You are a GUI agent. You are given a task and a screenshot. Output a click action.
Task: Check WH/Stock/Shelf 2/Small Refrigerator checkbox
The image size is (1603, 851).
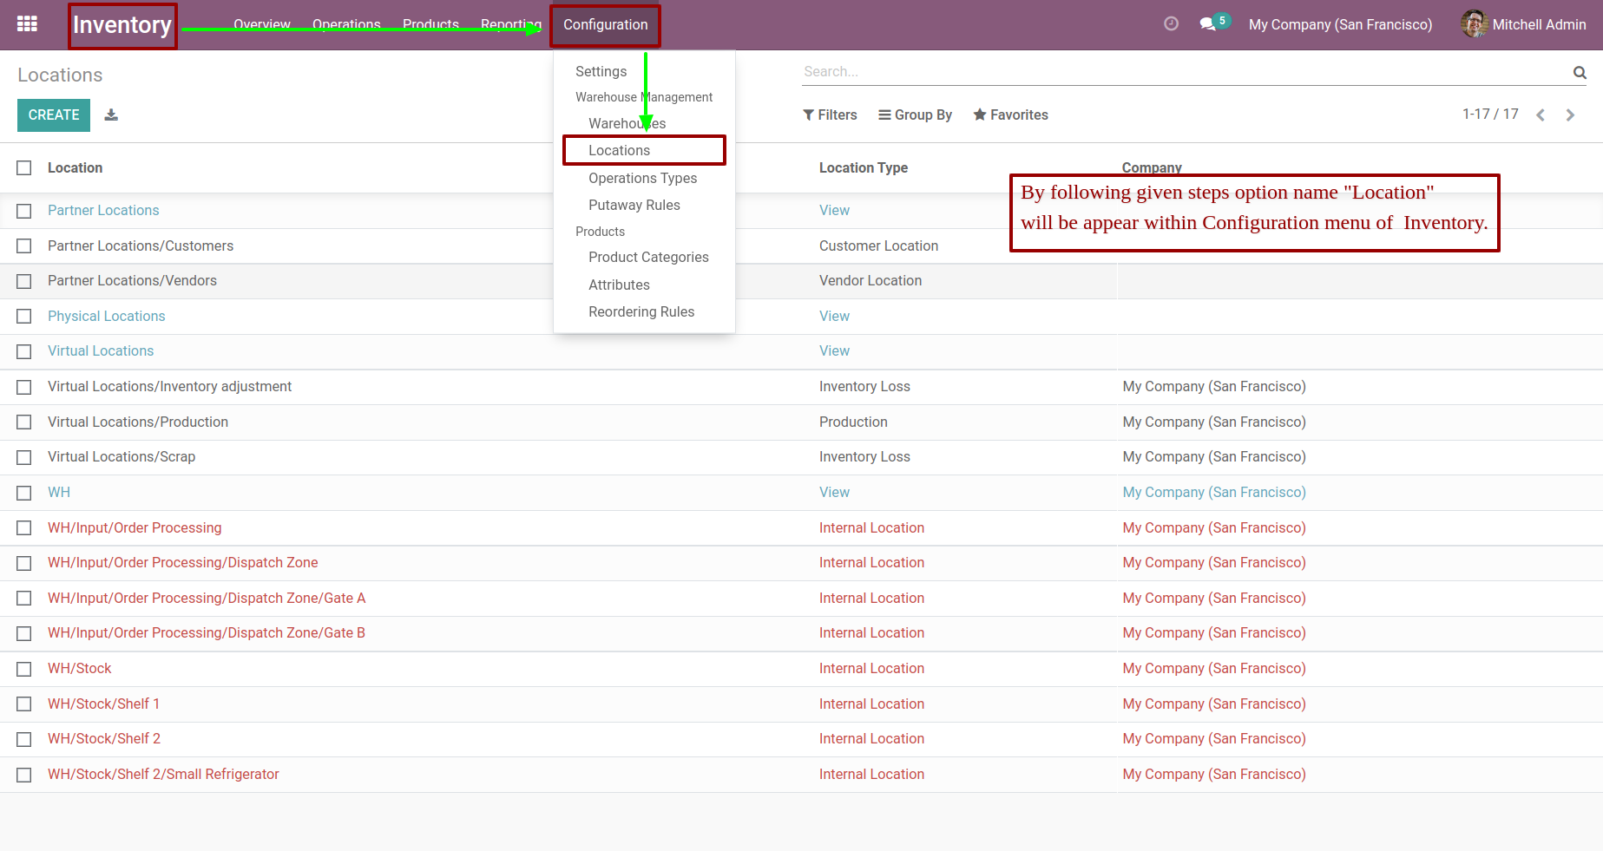pos(24,775)
